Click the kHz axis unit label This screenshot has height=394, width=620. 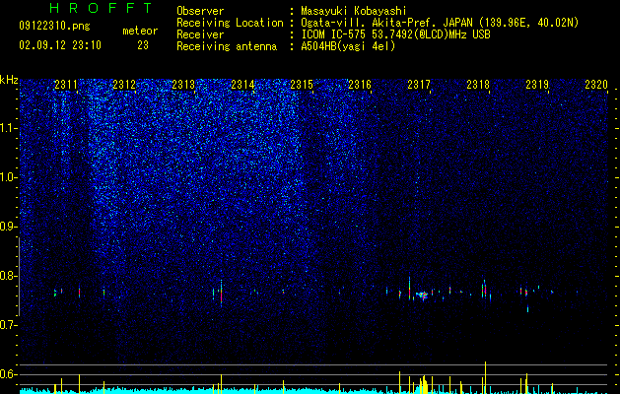[9, 80]
